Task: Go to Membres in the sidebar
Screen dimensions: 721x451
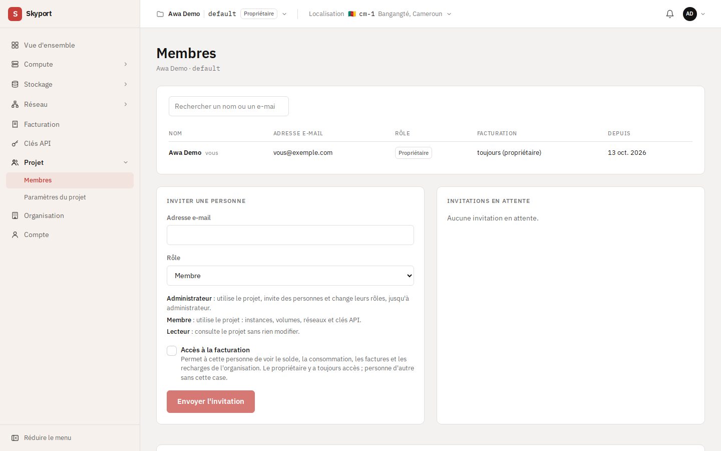Action: 70,180
